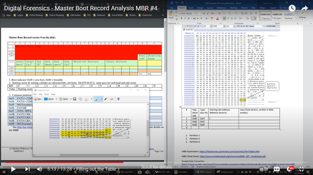
Task: Click the Clear Formatting eraser icon
Action: tap(219, 13)
